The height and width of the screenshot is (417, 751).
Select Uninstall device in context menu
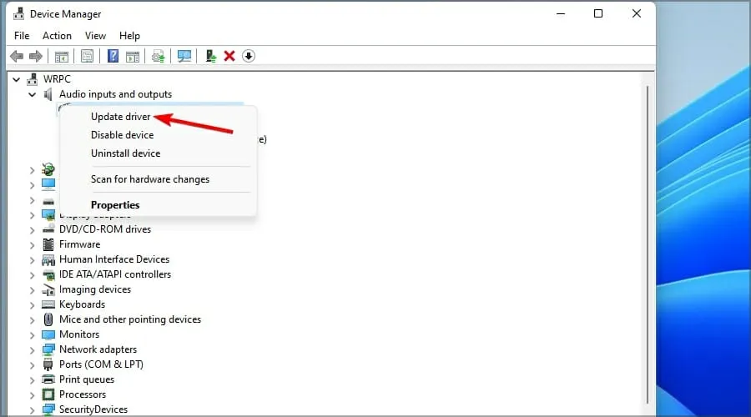(x=125, y=153)
